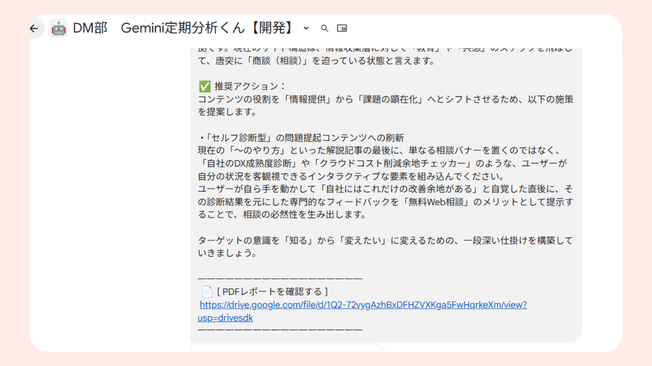Open the Google Drive PDF report link
This screenshot has width=652, height=366.
(x=362, y=311)
